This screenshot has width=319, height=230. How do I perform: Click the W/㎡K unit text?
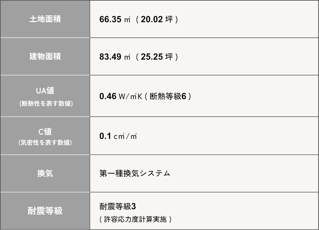131,96
